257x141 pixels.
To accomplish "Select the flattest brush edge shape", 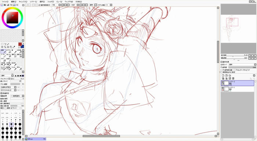I will [23, 75].
